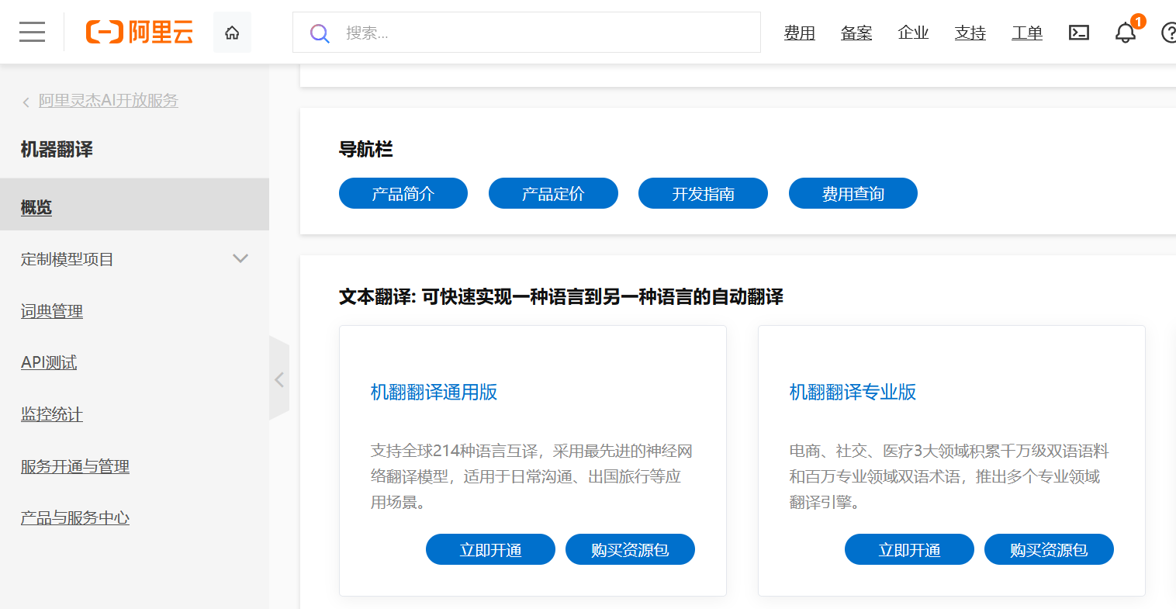Click the 开发指南 navigation button

(x=703, y=194)
